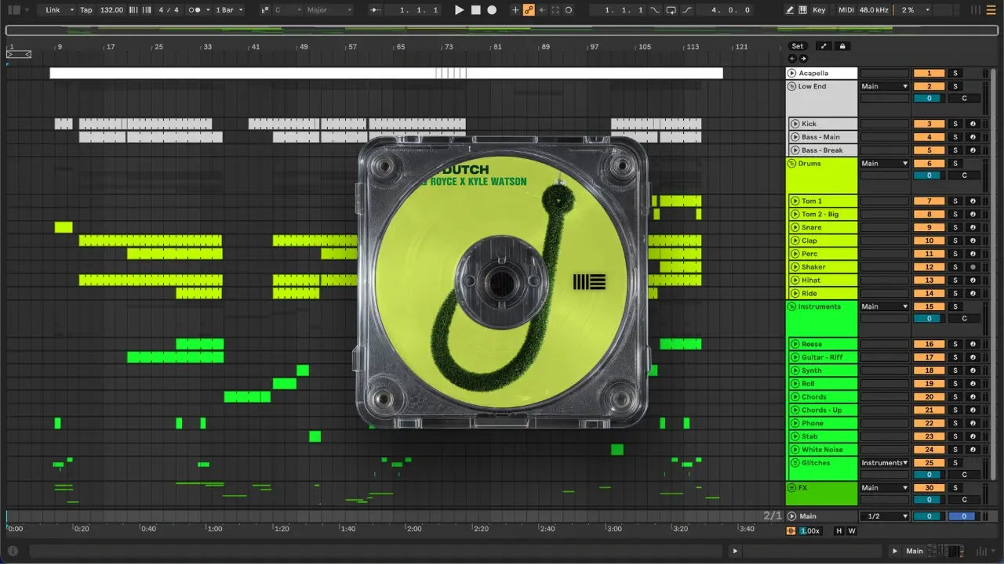Screen dimensions: 1004x564
Task: Collapse the Glitches group track
Action: 795,463
